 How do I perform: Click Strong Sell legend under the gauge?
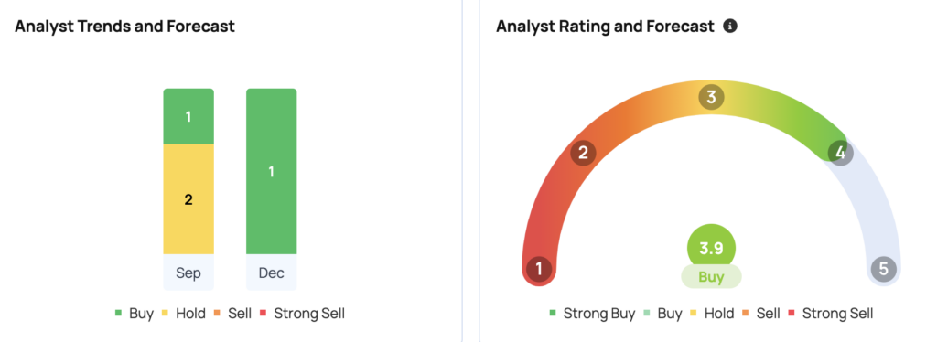pyautogui.click(x=831, y=314)
